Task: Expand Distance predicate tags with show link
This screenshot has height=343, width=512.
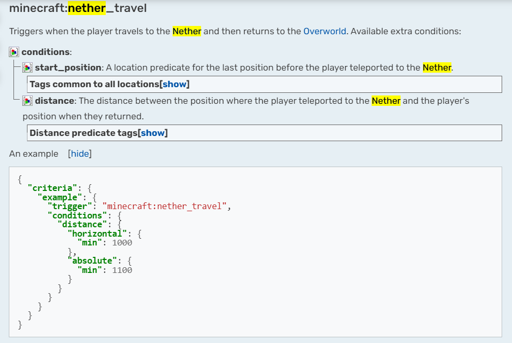Action: (152, 133)
